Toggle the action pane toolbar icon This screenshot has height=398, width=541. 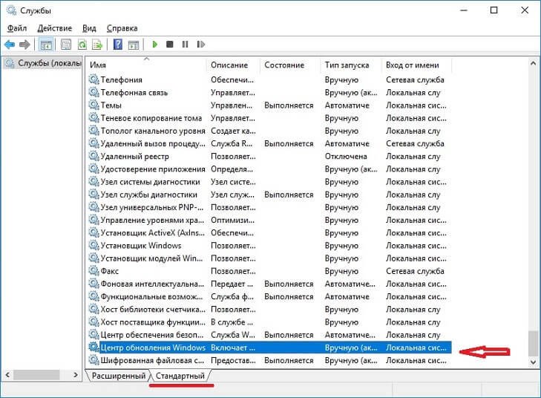click(x=134, y=45)
